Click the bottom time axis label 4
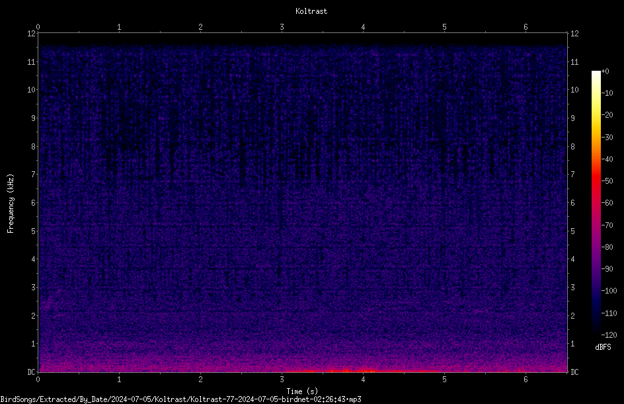The width and height of the screenshot is (624, 404). tap(363, 380)
